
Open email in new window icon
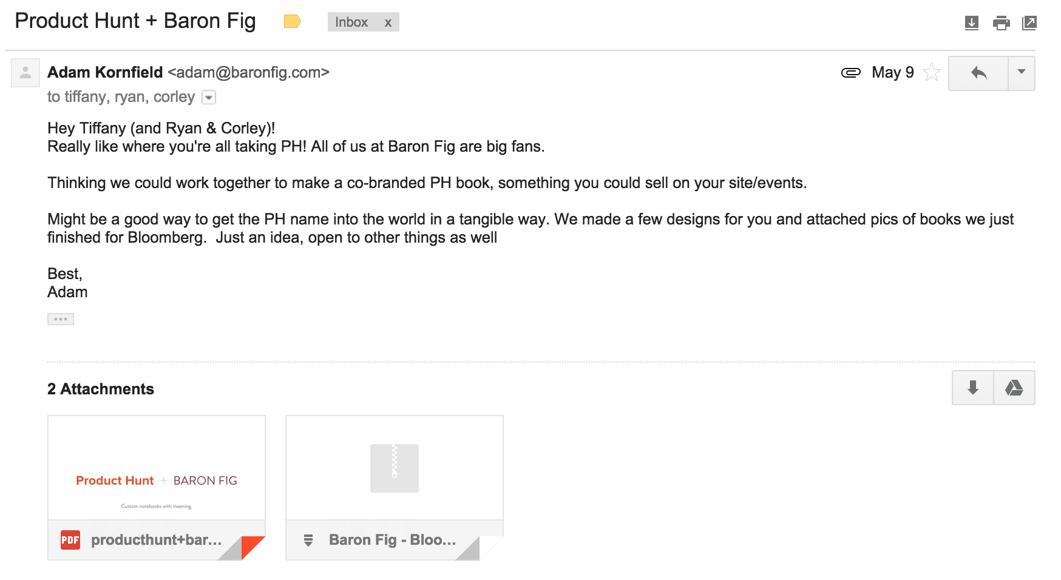pyautogui.click(x=1029, y=23)
